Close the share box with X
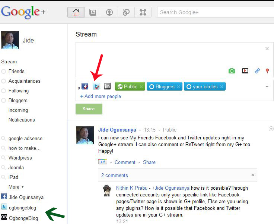This screenshot has width=274, height=224. (267, 49)
